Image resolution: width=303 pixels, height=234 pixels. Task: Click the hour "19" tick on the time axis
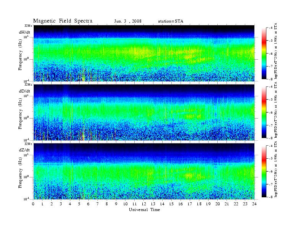[208, 204]
